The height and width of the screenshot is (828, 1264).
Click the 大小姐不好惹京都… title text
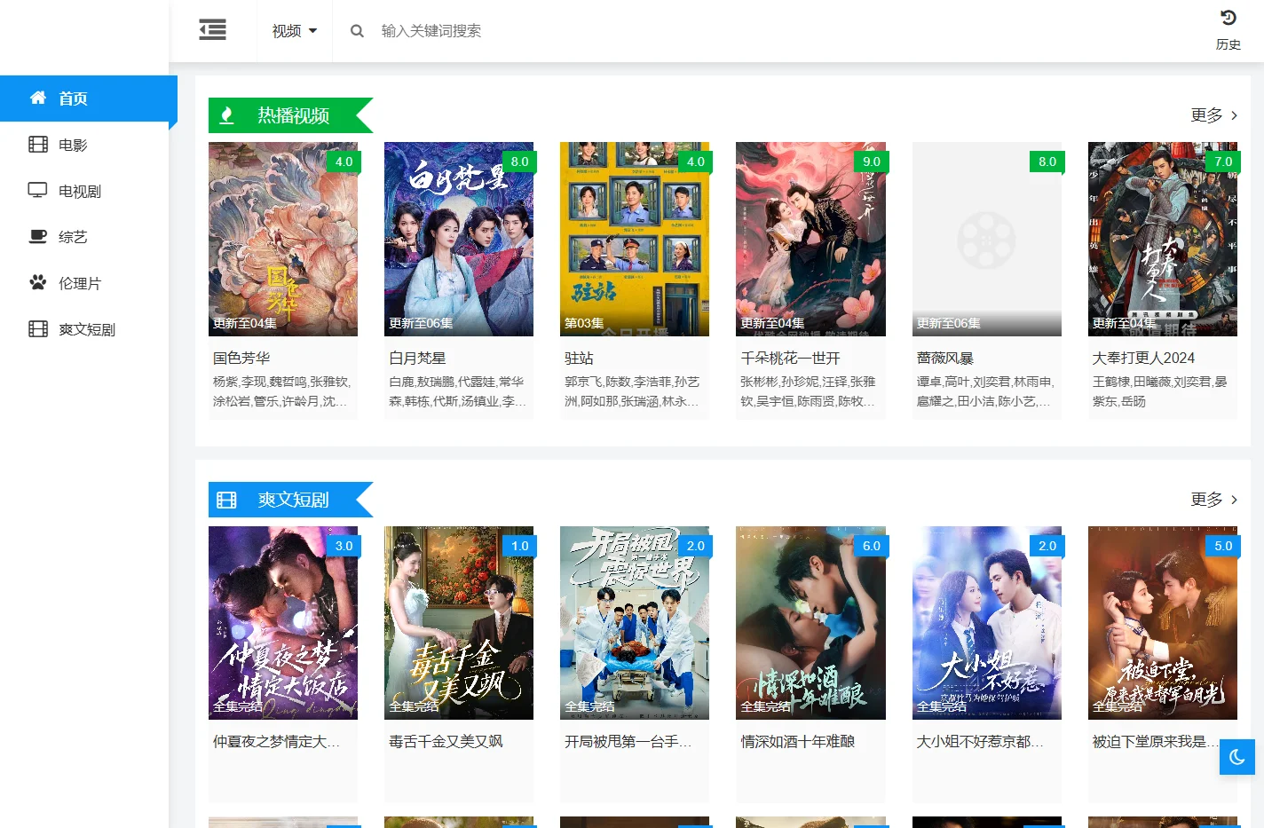click(x=980, y=741)
